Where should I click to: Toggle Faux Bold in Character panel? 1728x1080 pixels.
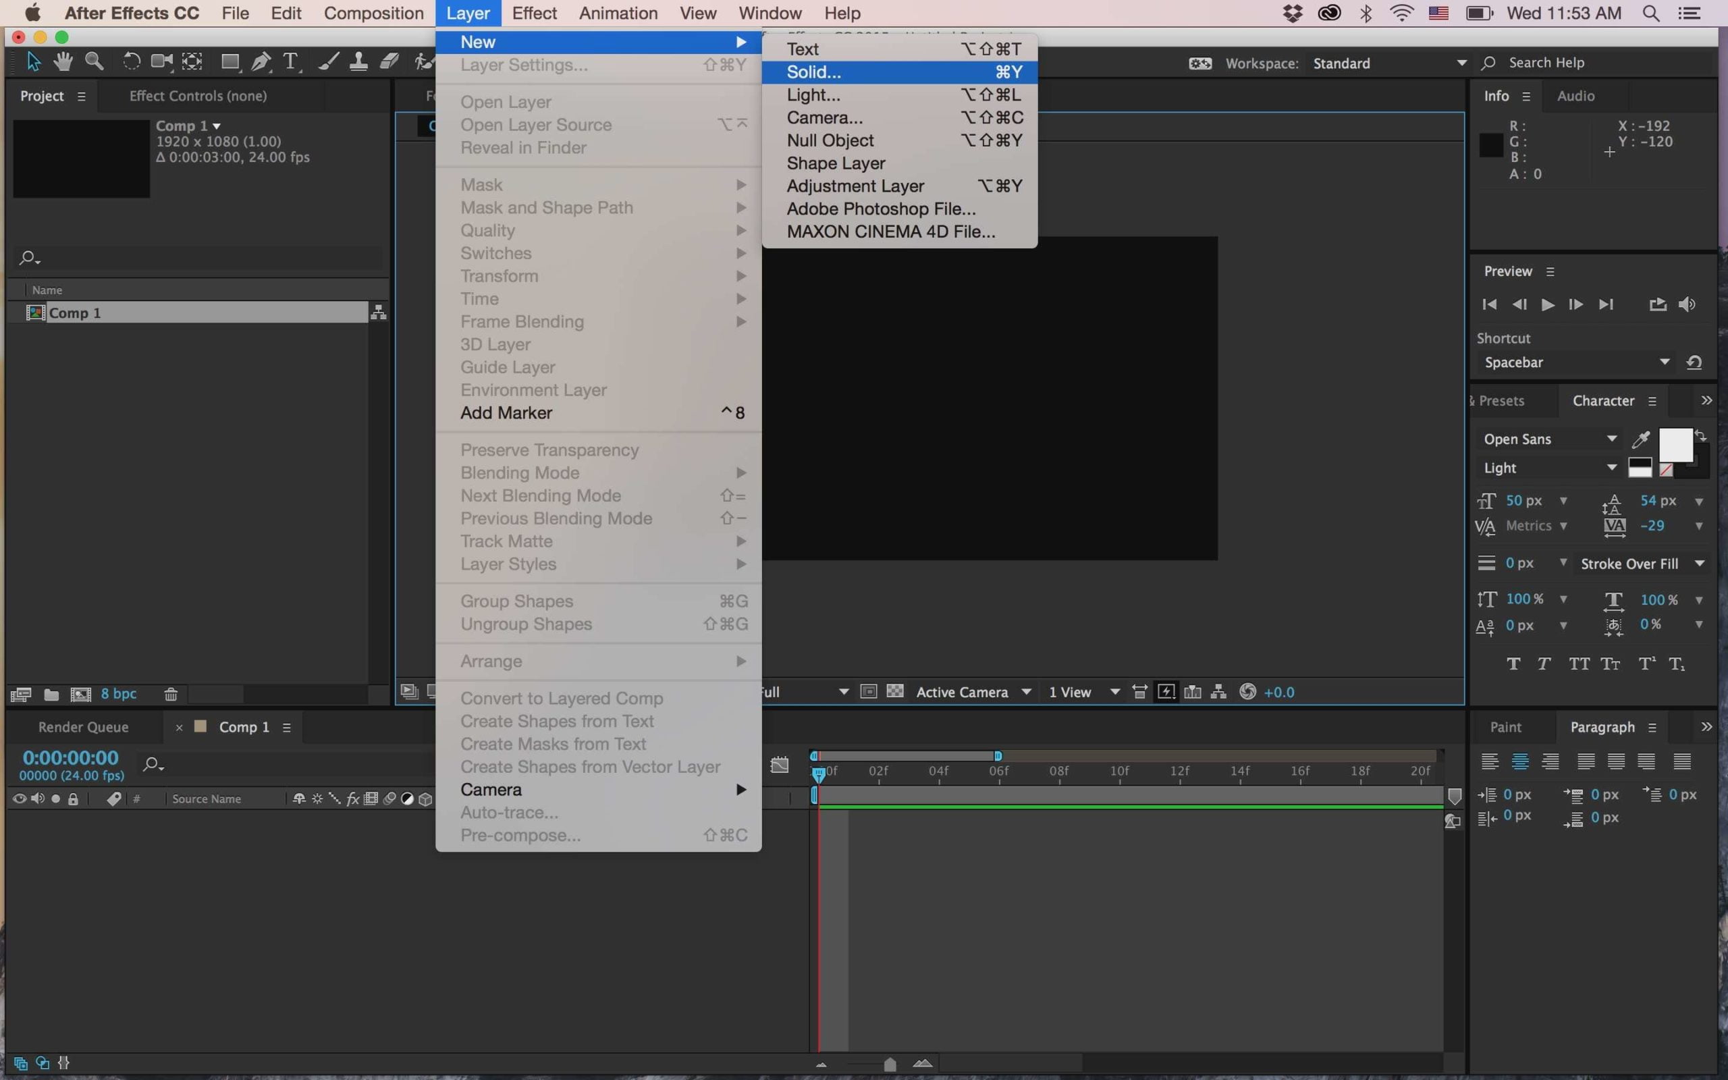[1513, 664]
